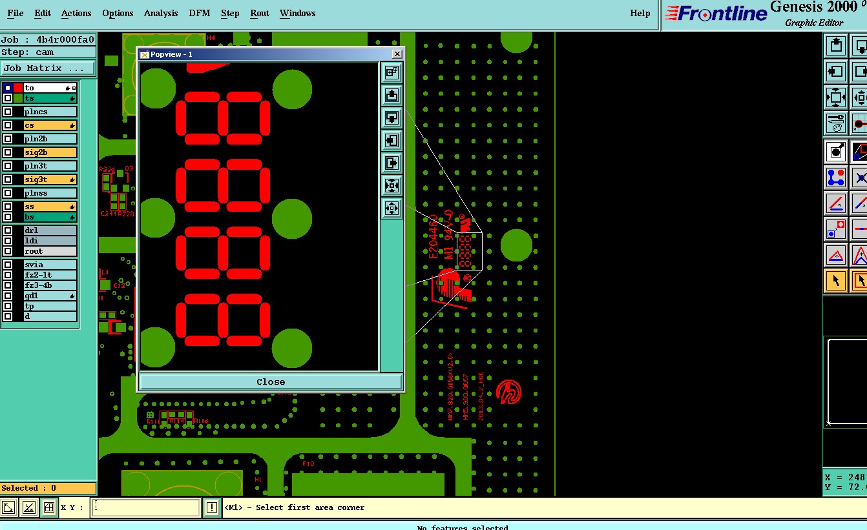This screenshot has height=530, width=867.
Task: Select layer name svia in layer list
Action: 50,265
